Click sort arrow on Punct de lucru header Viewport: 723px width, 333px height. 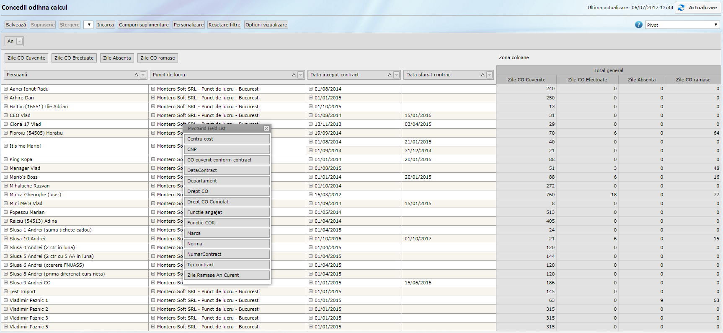pyautogui.click(x=294, y=75)
